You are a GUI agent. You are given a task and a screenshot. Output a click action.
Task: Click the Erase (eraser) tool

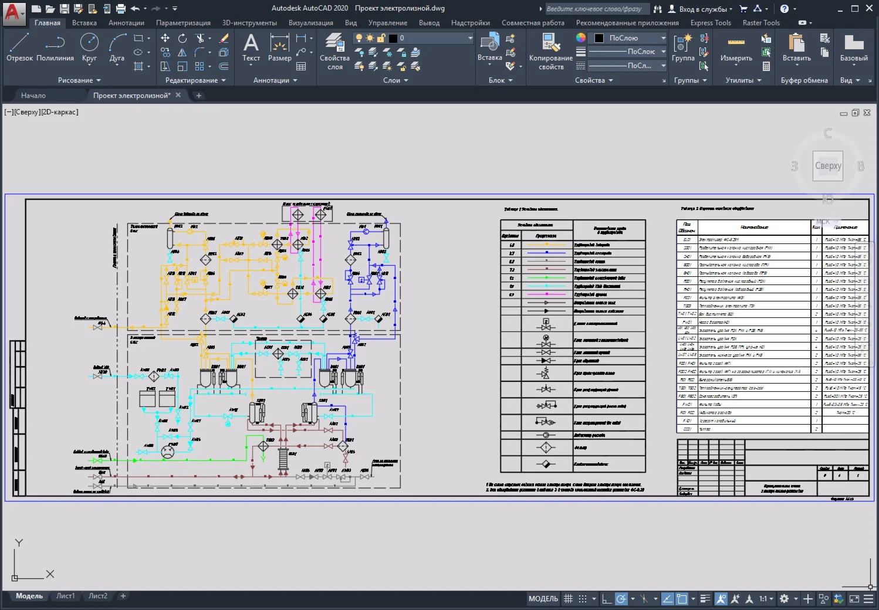[x=224, y=38]
